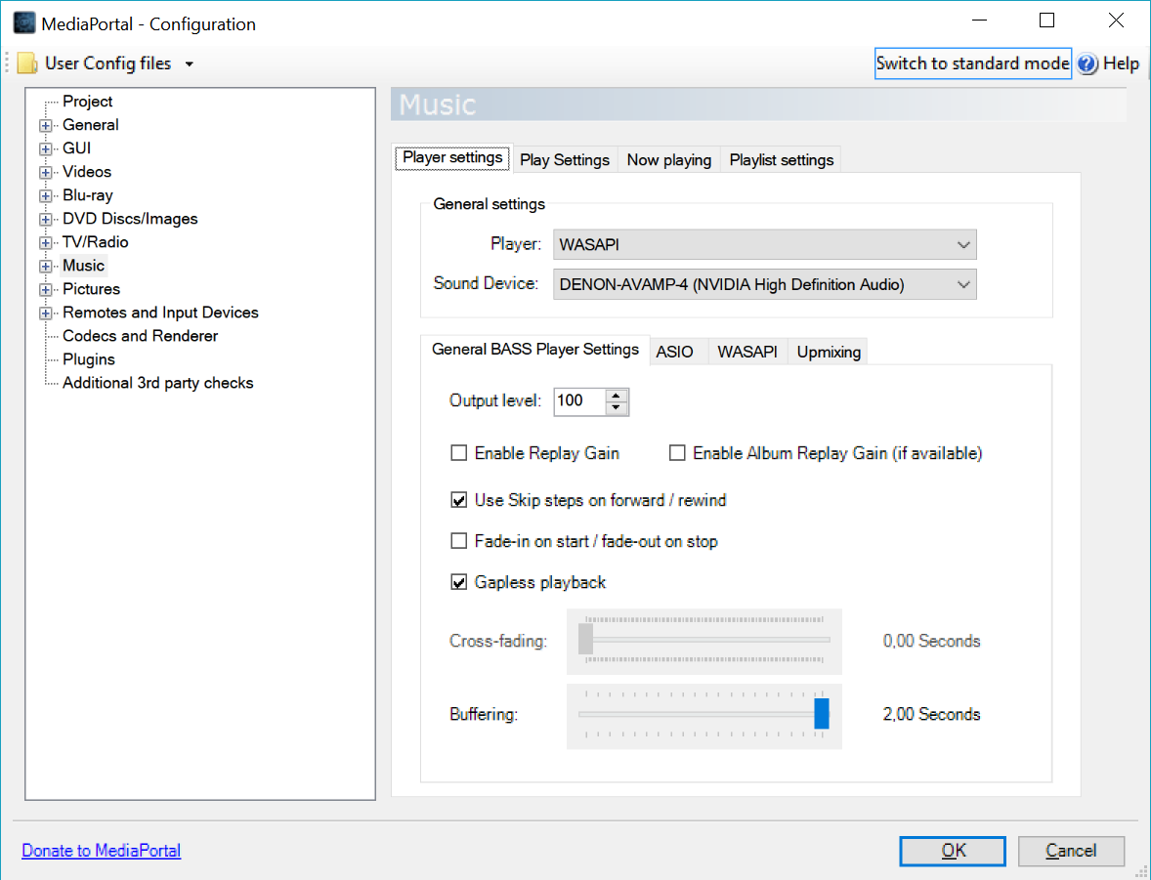Click the Cancel button
1151x880 pixels.
pyautogui.click(x=1071, y=851)
